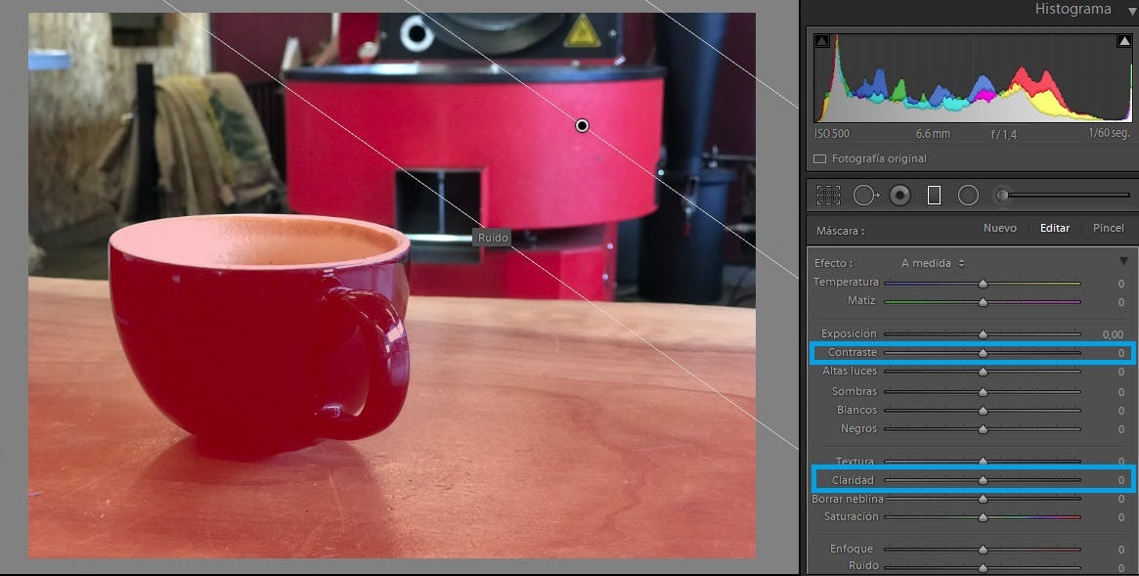Select the graduated filter pin on the photo
1139x576 pixels.
pos(583,125)
